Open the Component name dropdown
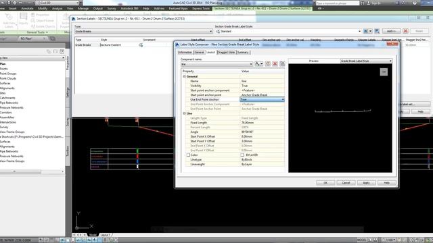433x243 pixels. click(x=251, y=64)
